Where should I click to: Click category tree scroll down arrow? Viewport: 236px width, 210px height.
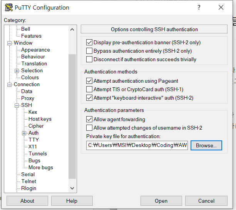72,188
